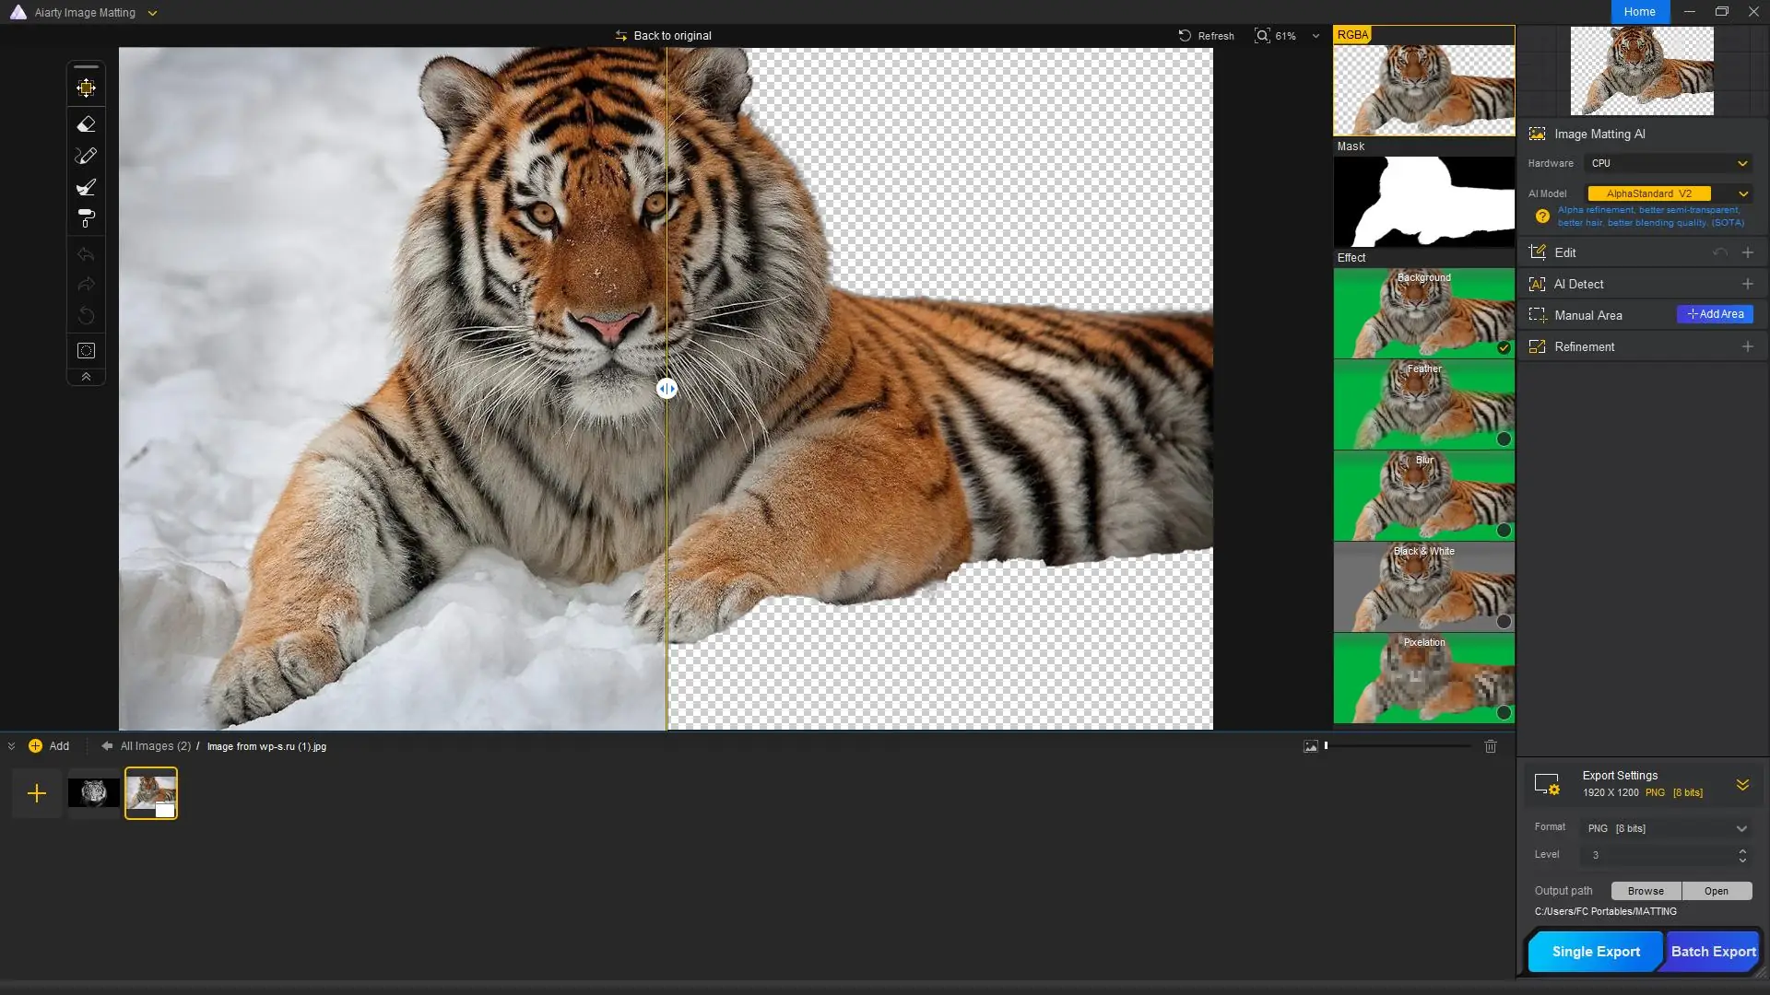Viewport: 1770px width, 995px height.
Task: Select the Eraser tool
Action: pos(86,123)
